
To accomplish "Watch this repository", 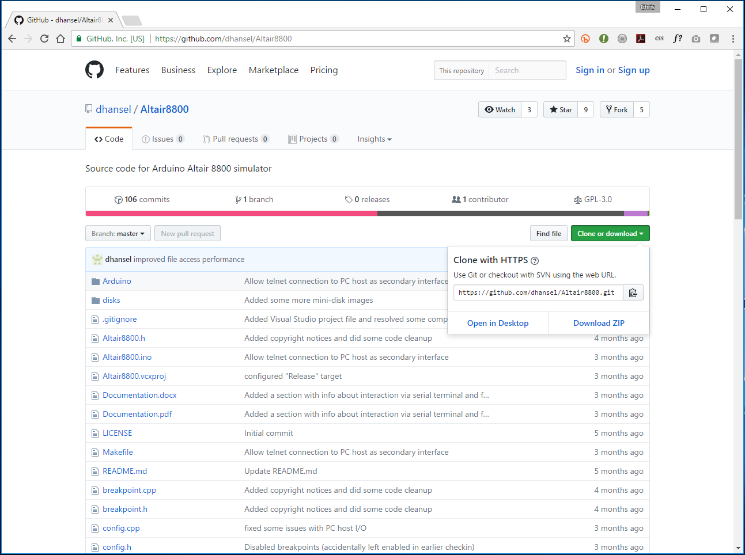I will click(x=500, y=109).
